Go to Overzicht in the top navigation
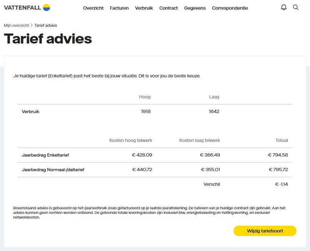 tap(93, 8)
